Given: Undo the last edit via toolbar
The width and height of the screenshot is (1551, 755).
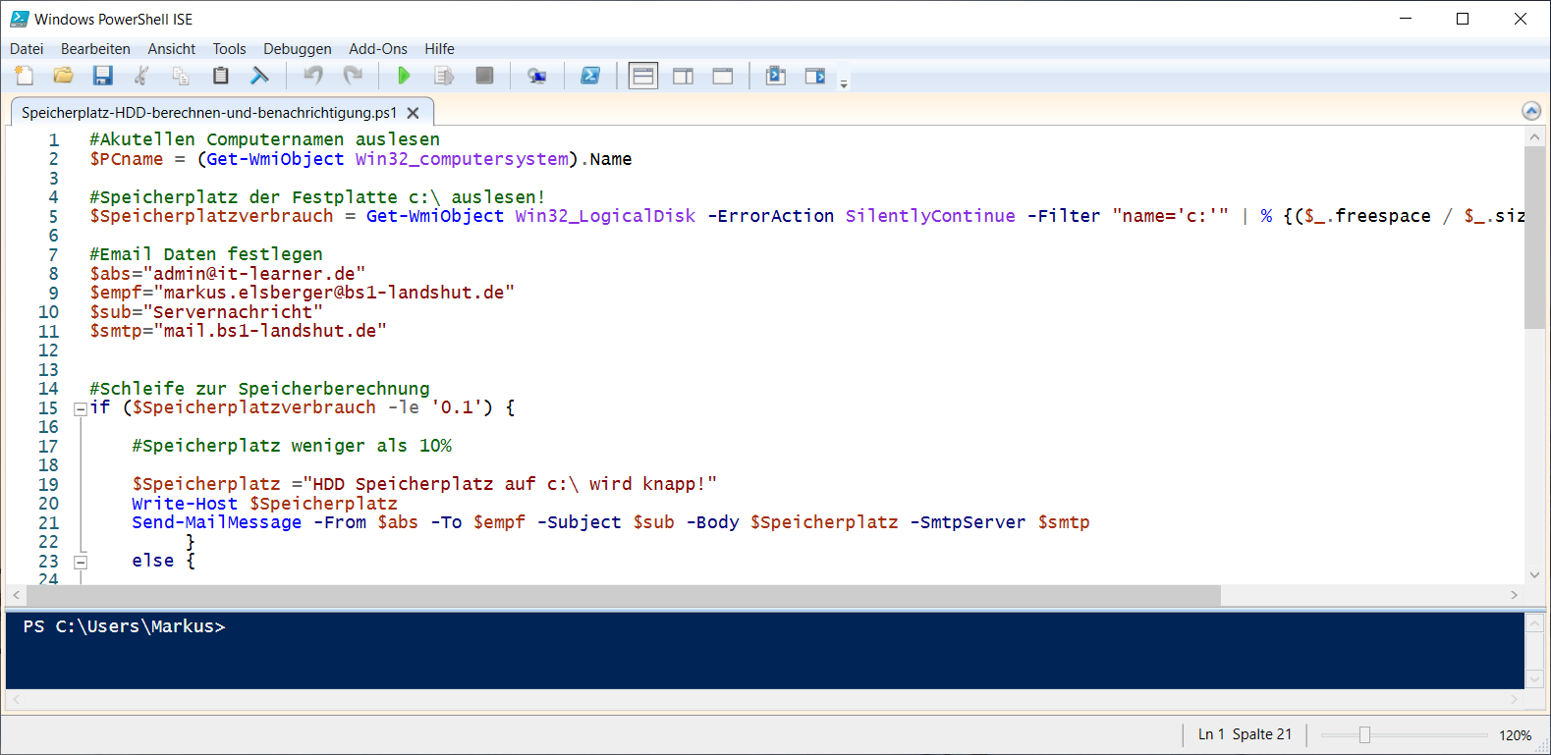Looking at the screenshot, I should (313, 76).
